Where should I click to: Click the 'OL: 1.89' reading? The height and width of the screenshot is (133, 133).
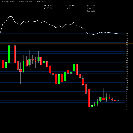(91, 11)
